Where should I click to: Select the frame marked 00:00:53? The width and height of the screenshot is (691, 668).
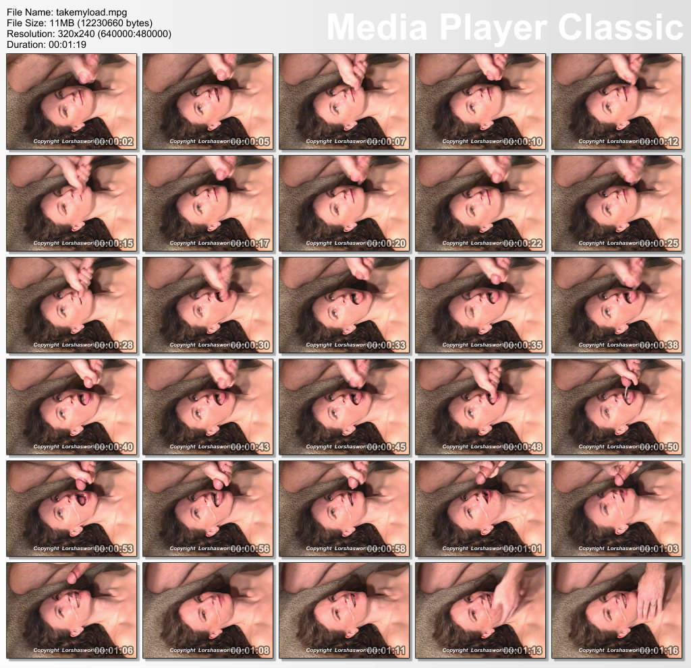tap(71, 508)
